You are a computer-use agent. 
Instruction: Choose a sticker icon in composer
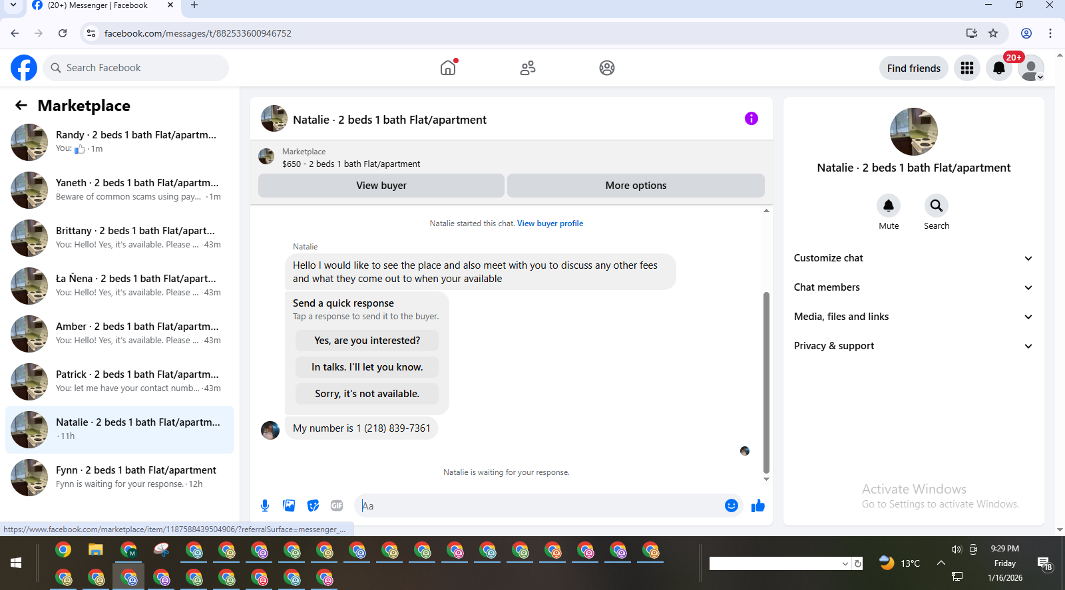pos(313,506)
